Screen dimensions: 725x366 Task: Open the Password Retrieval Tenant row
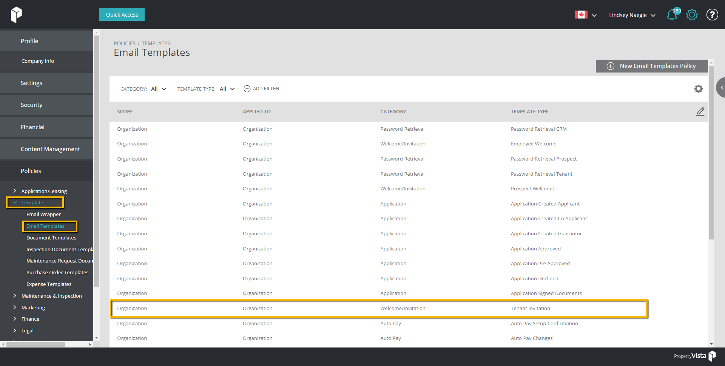pyautogui.click(x=409, y=174)
